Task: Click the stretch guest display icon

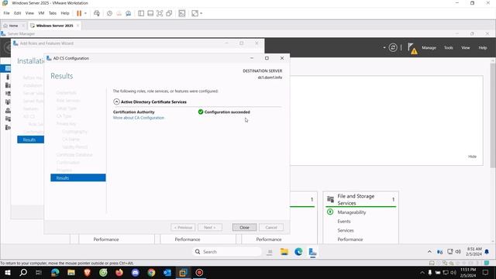Action: (x=195, y=13)
